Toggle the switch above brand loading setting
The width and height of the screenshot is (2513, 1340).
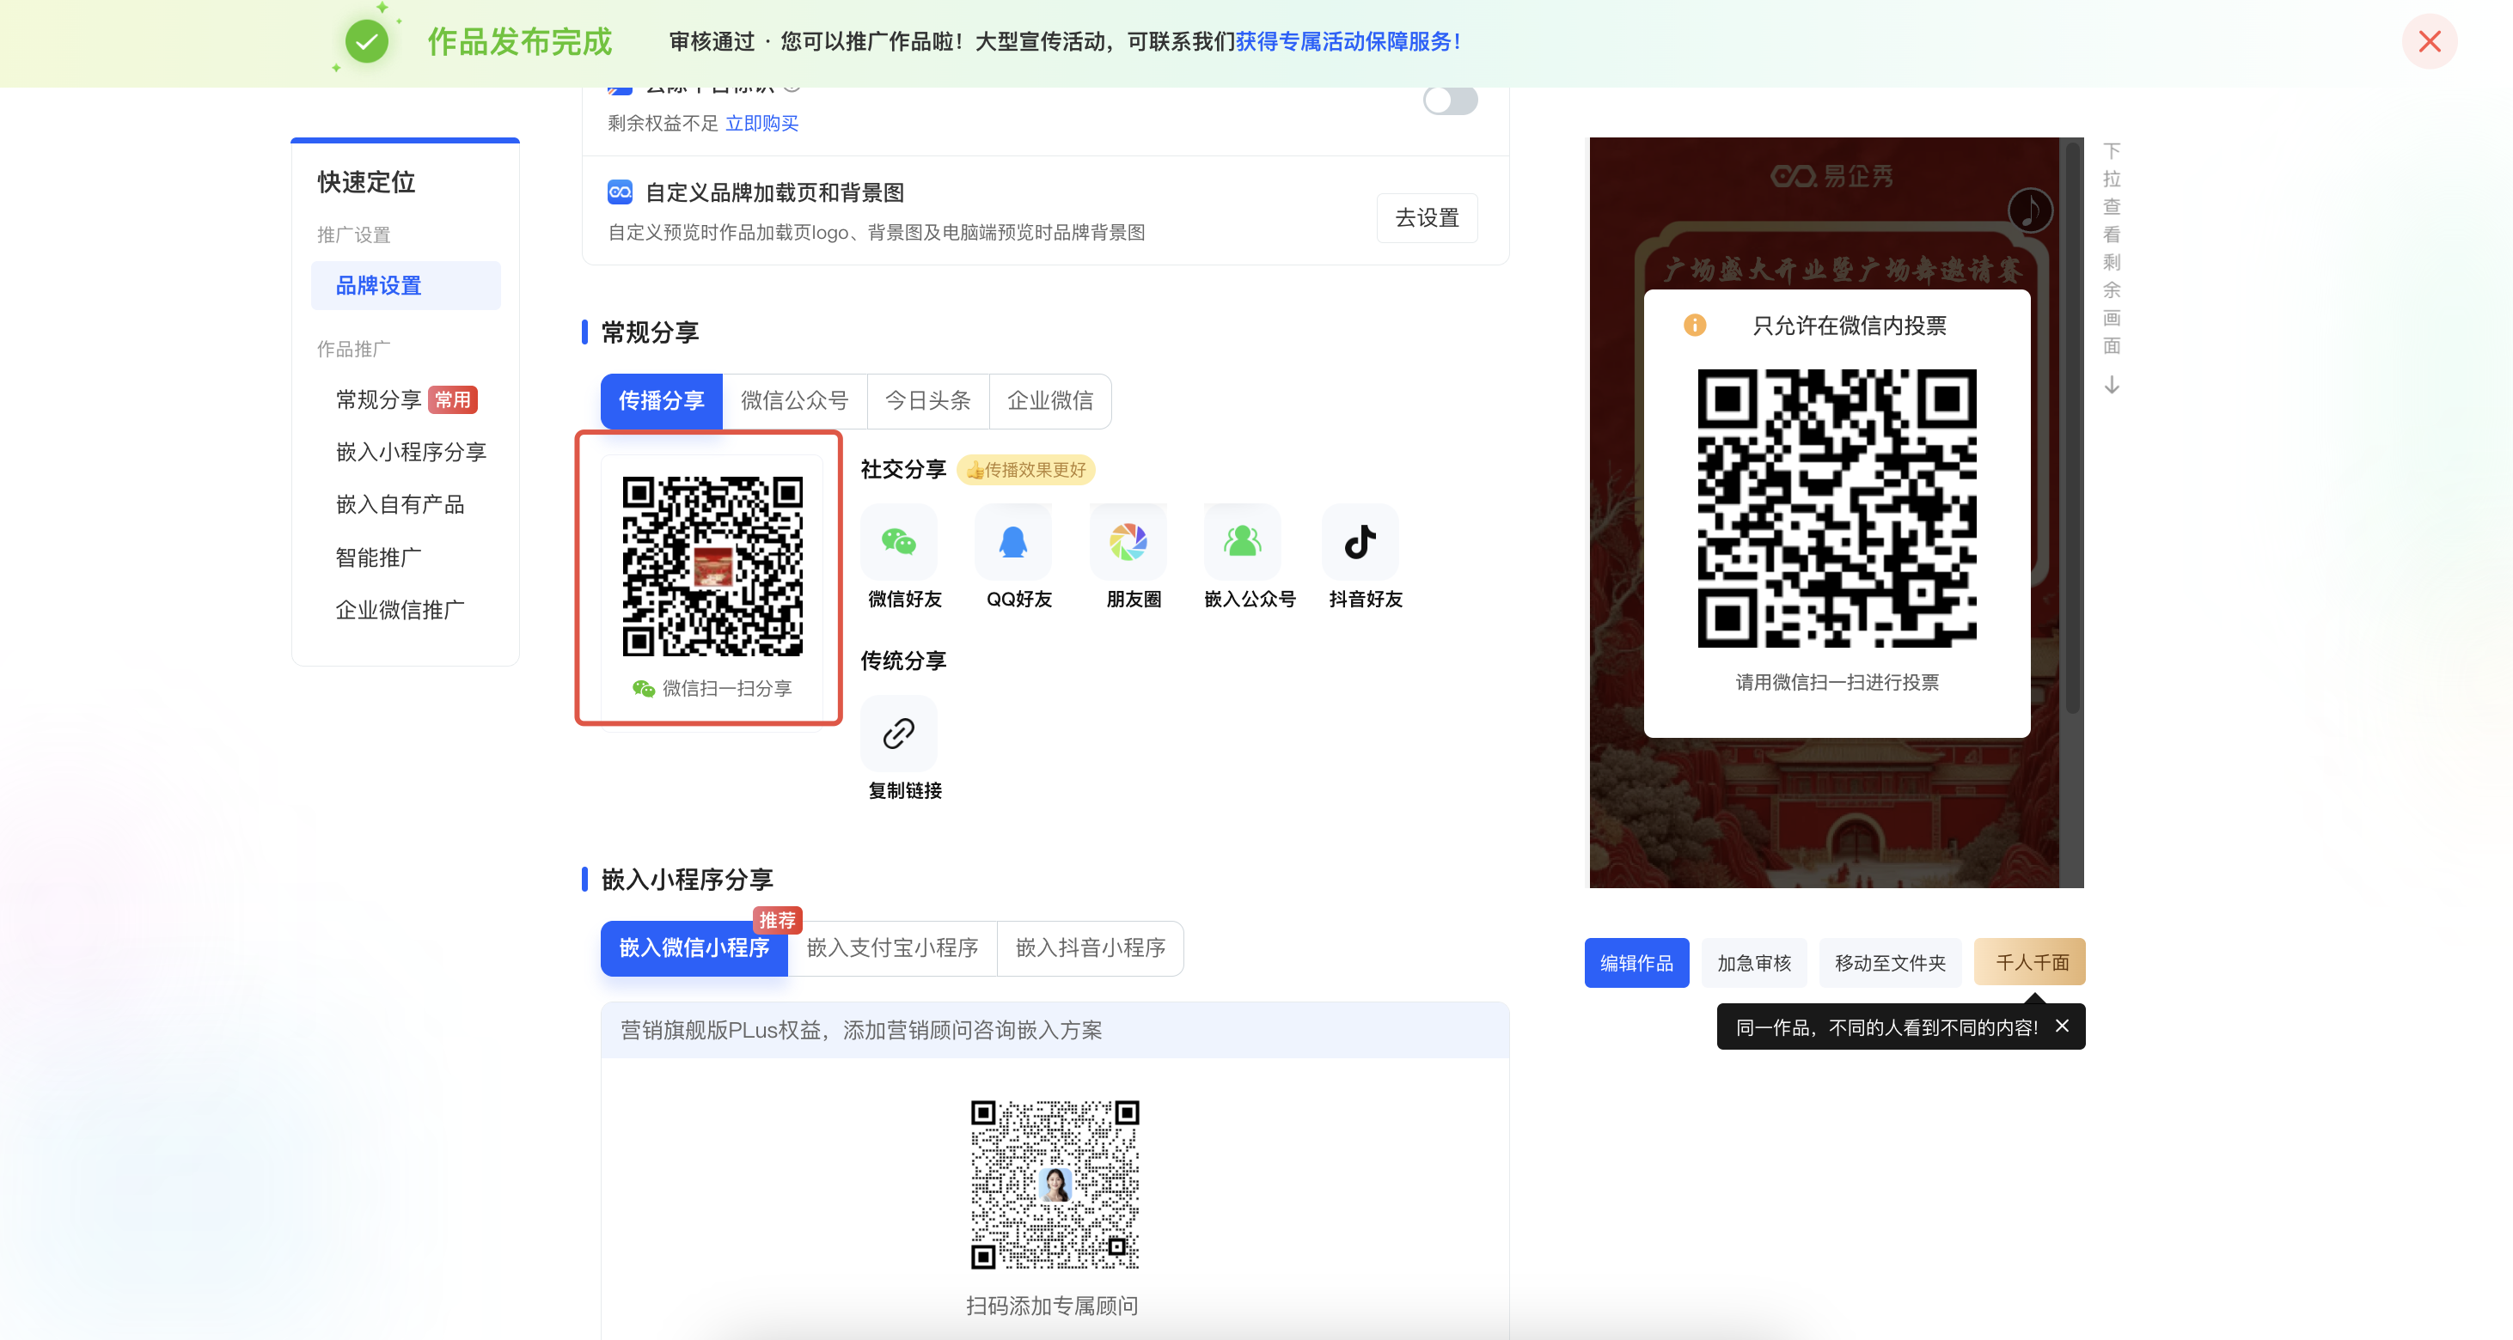1450,100
